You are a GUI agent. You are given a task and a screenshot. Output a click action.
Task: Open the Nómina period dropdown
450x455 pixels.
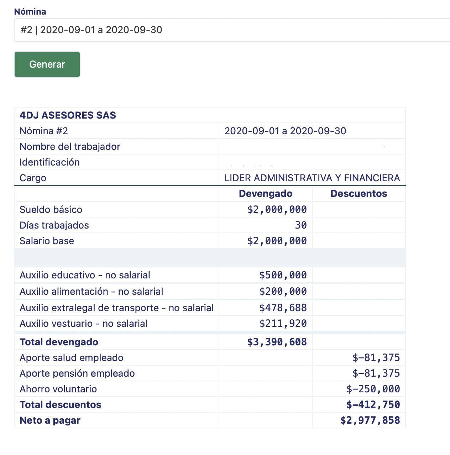(x=231, y=30)
